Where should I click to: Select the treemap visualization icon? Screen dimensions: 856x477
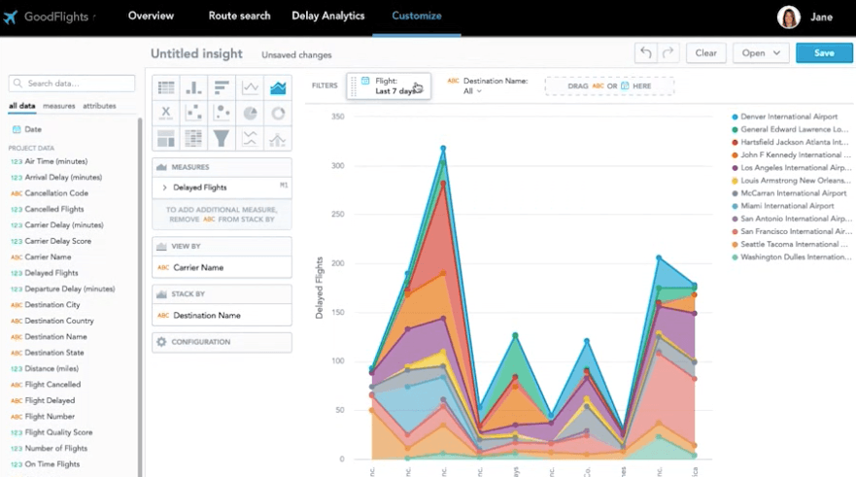pyautogui.click(x=166, y=139)
